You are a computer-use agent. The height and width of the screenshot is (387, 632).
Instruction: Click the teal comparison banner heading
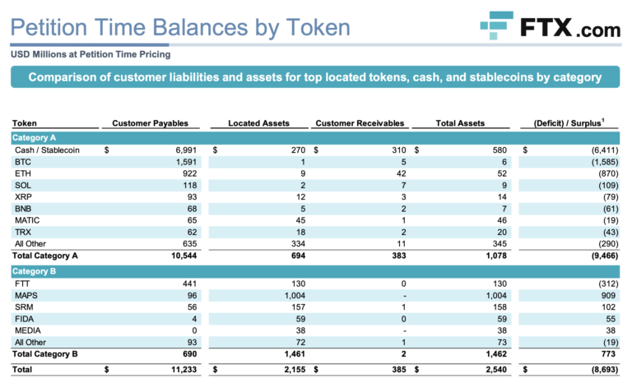click(315, 77)
